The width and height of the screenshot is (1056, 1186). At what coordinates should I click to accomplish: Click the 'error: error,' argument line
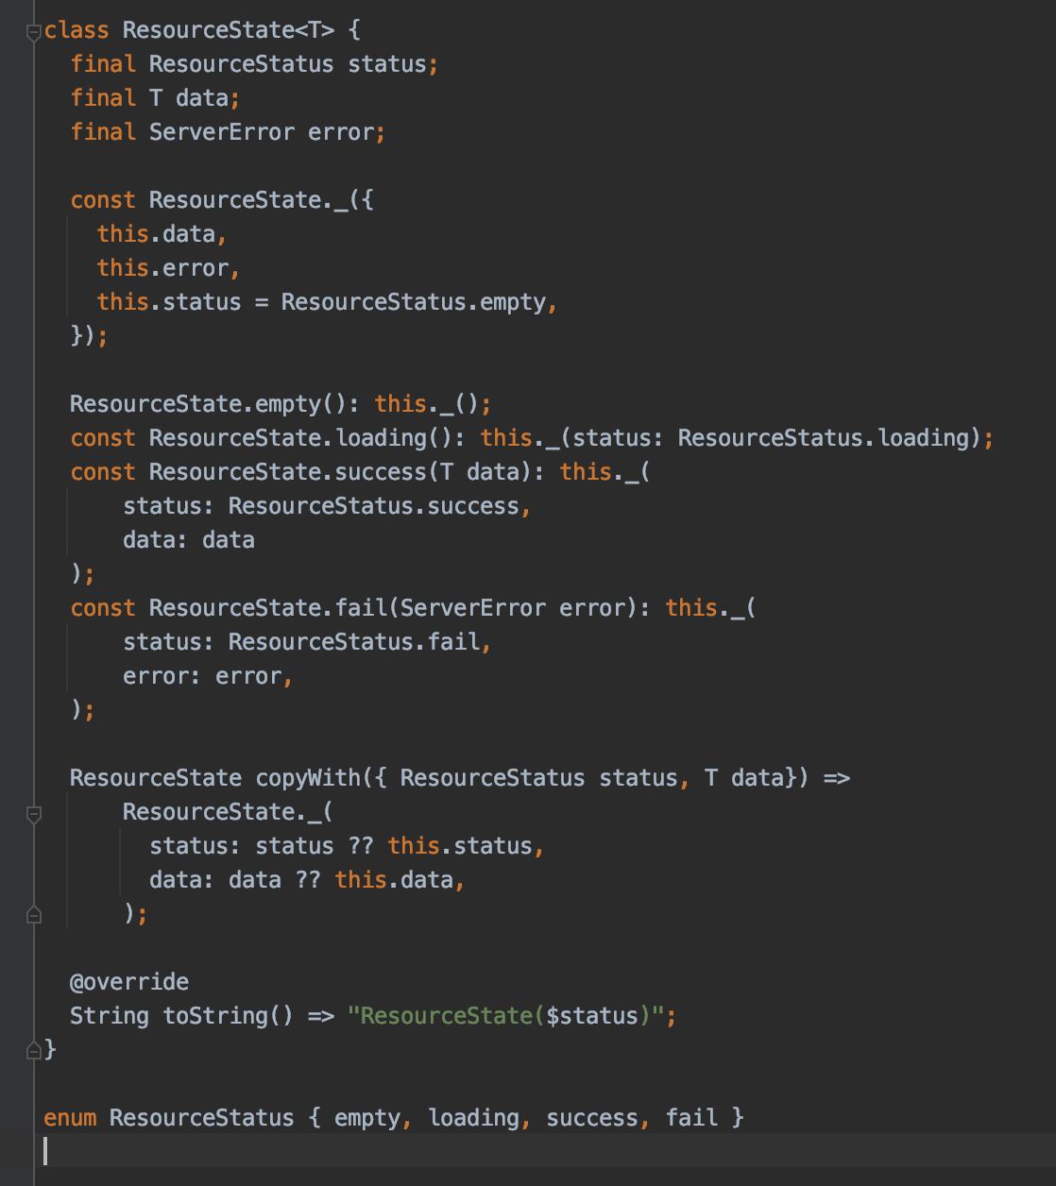[x=208, y=676]
